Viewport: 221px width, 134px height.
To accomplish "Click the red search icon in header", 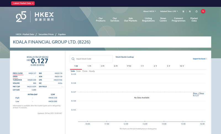I will (x=203, y=11).
